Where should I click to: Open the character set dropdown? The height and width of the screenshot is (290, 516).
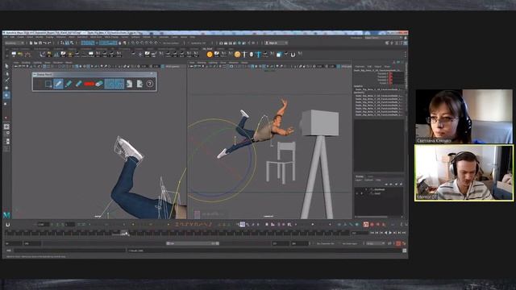[325, 243]
